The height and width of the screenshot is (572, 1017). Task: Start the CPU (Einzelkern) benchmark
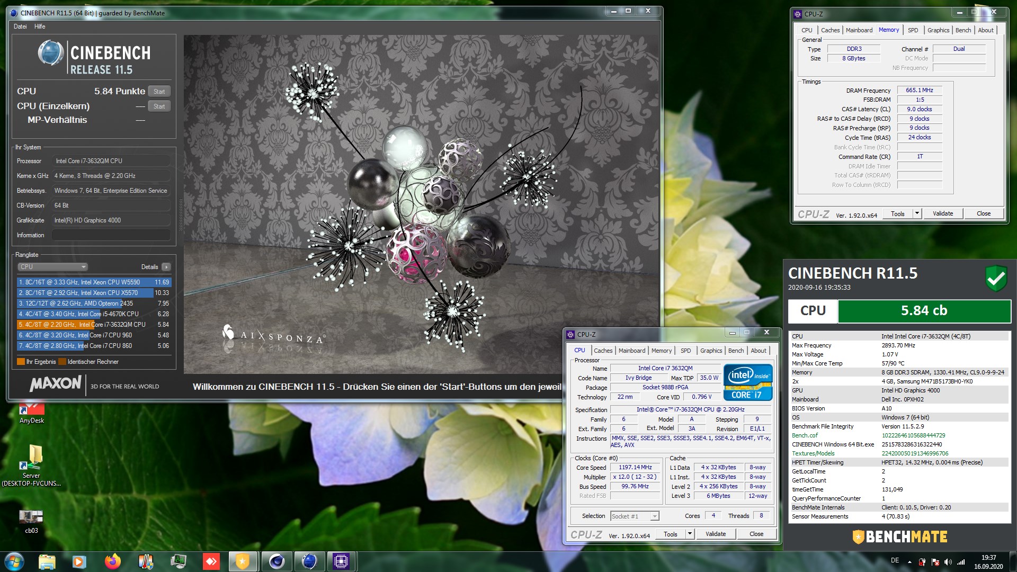coord(159,106)
